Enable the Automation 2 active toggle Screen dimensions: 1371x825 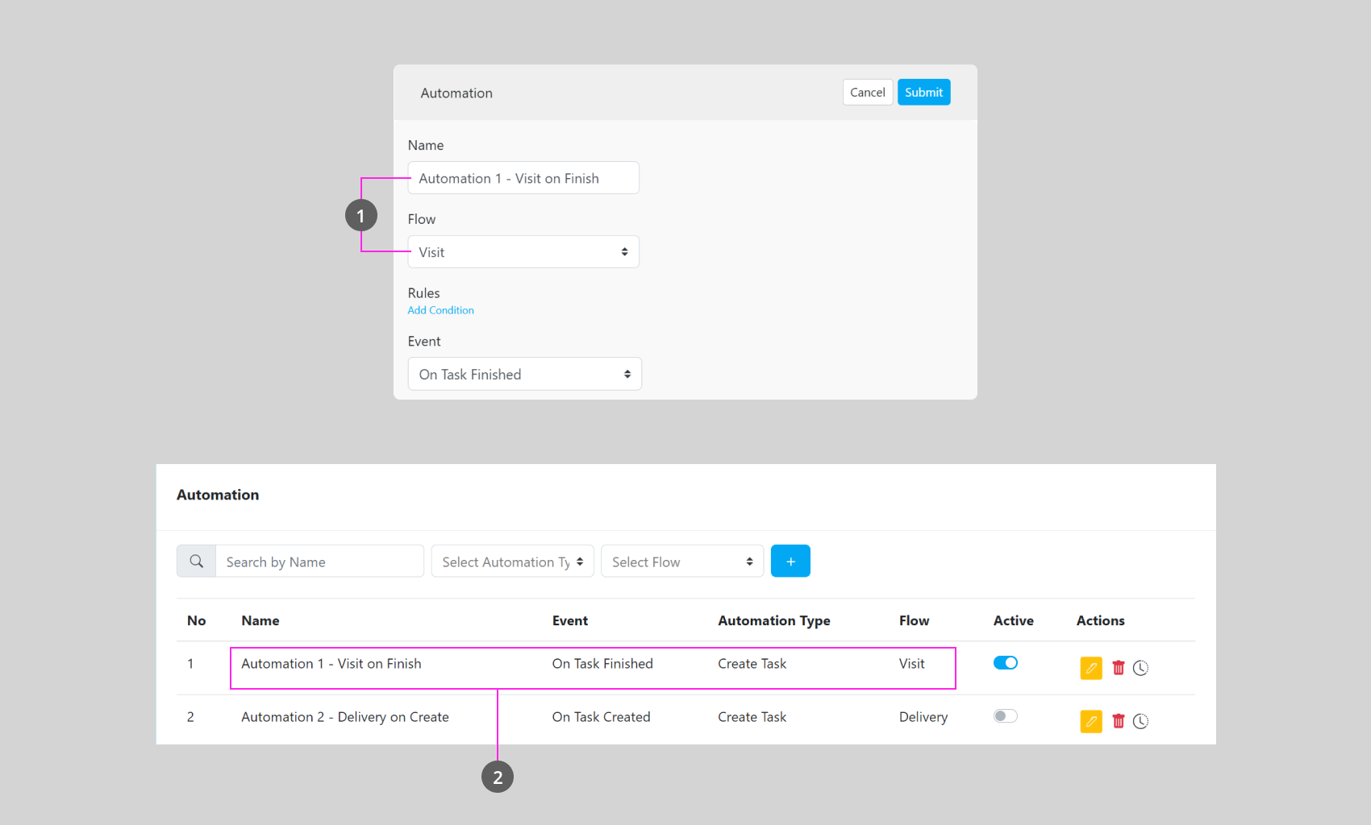[1005, 715]
